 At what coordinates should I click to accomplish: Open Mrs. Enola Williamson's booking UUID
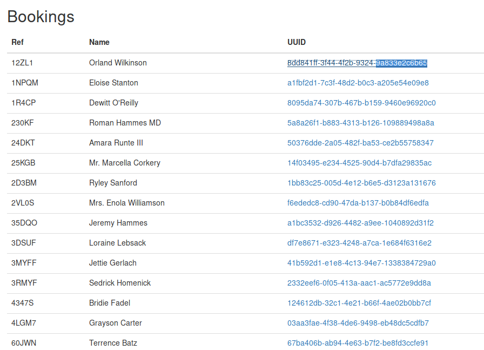click(x=358, y=203)
